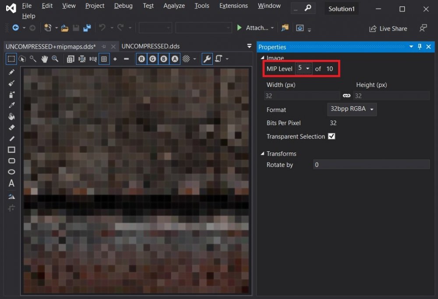Image resolution: width=438 pixels, height=299 pixels.
Task: Click the Rotate by input field
Action: pos(371,165)
